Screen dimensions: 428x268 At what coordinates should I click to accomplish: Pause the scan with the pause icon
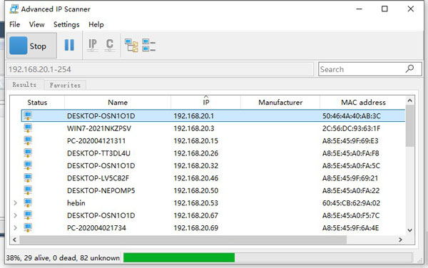(x=69, y=45)
